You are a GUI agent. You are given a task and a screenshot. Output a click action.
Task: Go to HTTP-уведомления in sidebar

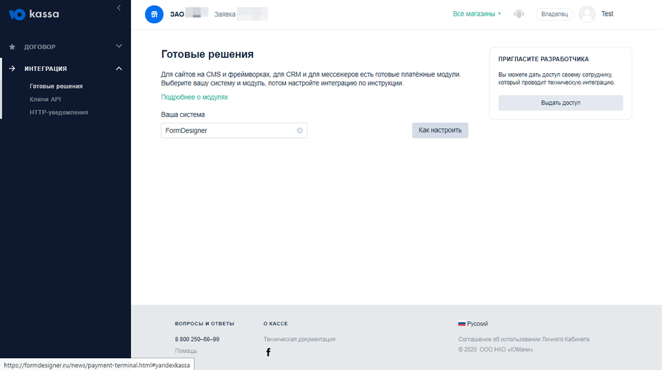tap(59, 112)
